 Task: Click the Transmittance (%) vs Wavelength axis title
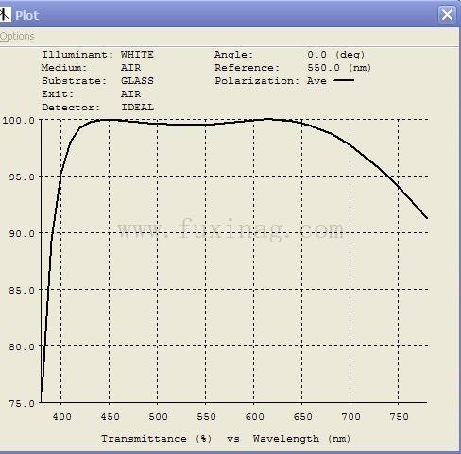coord(226,439)
